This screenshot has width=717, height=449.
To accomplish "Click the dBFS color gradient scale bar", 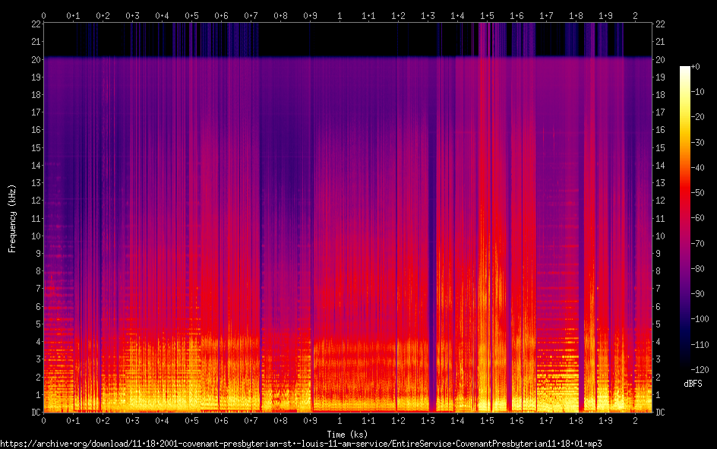I will (x=684, y=218).
